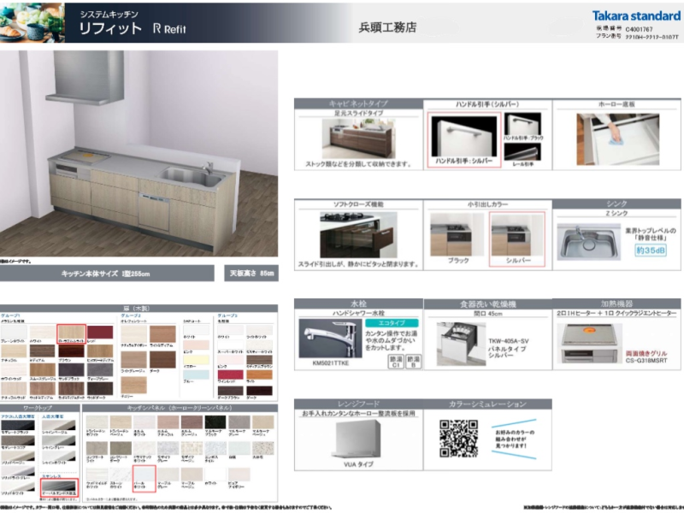Click the Refit R logo mark
The height and width of the screenshot is (513, 684).
click(x=157, y=29)
